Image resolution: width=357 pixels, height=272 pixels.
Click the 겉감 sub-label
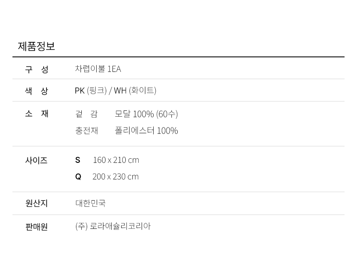[86, 114]
